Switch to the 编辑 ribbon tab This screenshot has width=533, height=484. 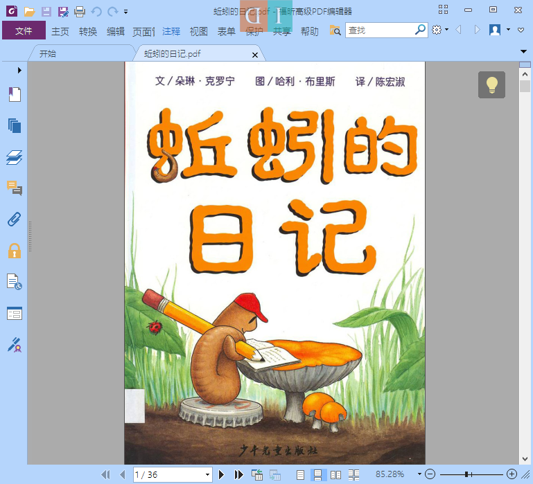coord(116,31)
